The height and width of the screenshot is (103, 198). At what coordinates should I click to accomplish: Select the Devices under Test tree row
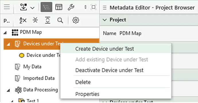51,44
